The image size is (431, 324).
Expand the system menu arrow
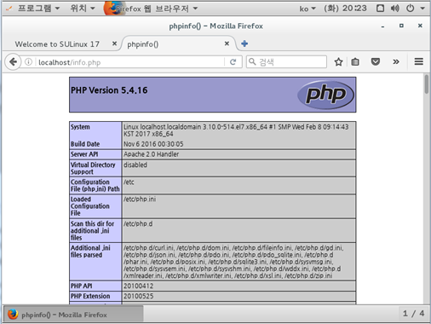422,9
